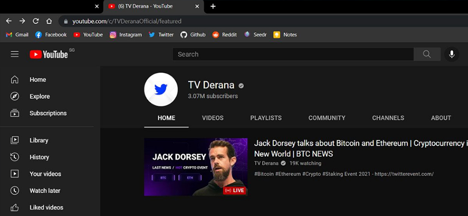Go back with browser back arrow
468x216 pixels.
coord(9,21)
